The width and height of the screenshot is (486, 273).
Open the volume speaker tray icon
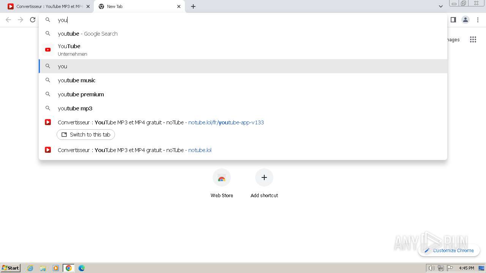[431, 268]
